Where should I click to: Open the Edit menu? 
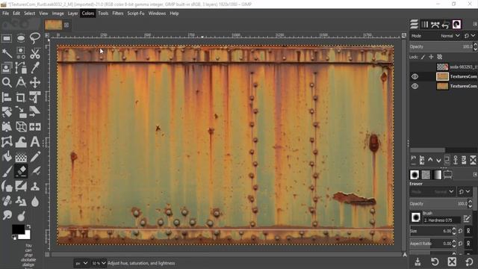click(16, 13)
